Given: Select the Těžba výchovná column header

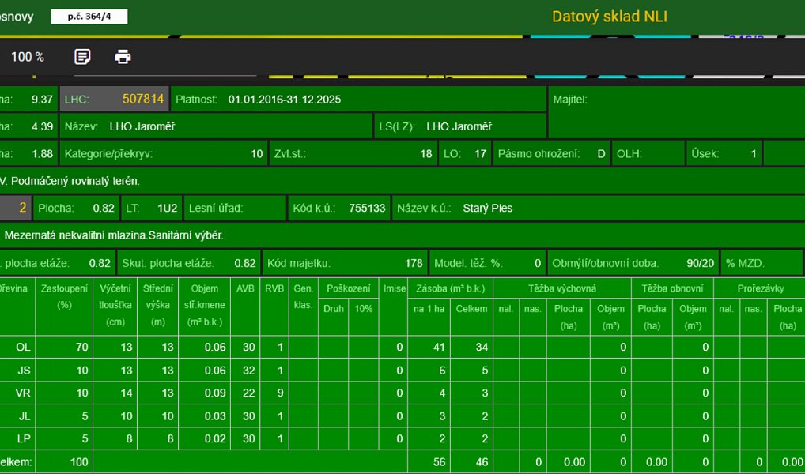Looking at the screenshot, I should coord(562,288).
